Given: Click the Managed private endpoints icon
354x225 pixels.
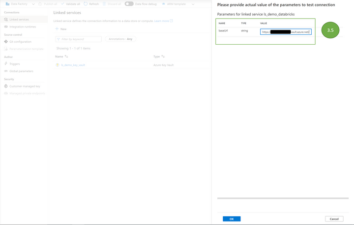Looking at the screenshot, I should click(6, 93).
